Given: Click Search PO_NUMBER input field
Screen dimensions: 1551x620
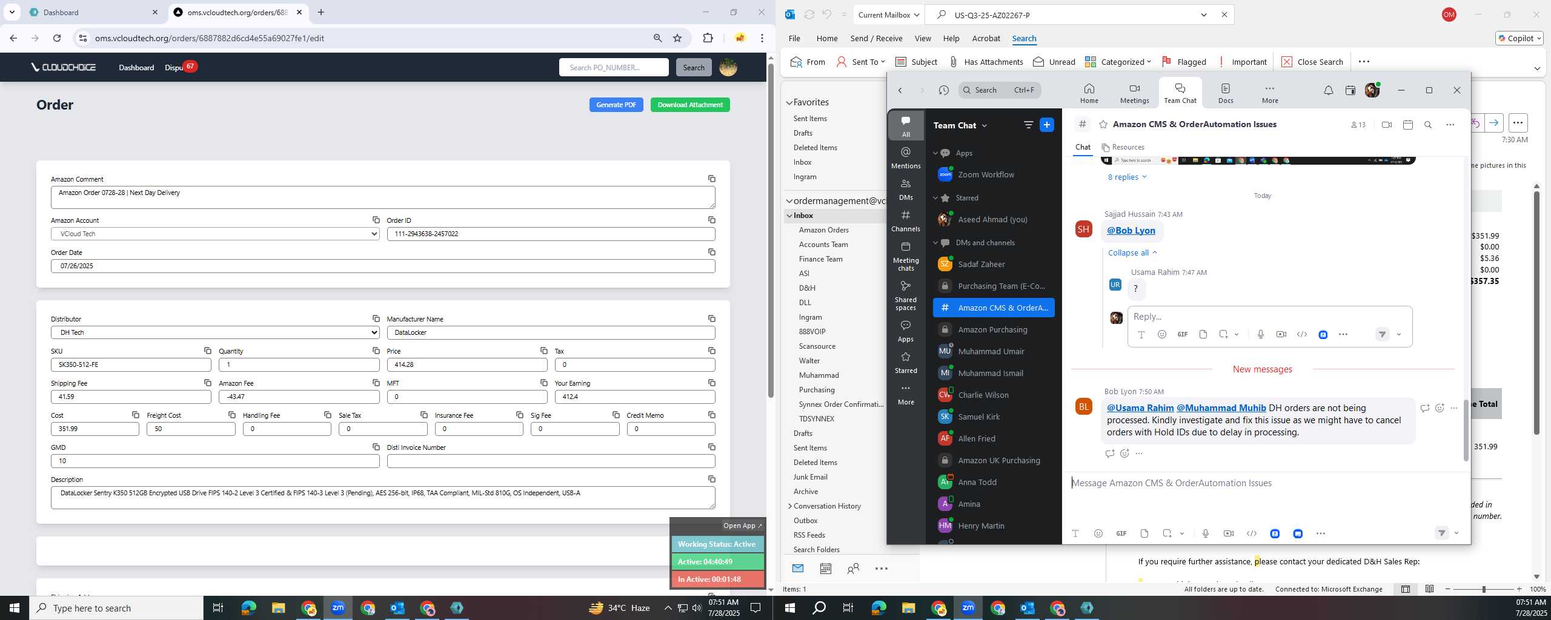Looking at the screenshot, I should pos(614,67).
